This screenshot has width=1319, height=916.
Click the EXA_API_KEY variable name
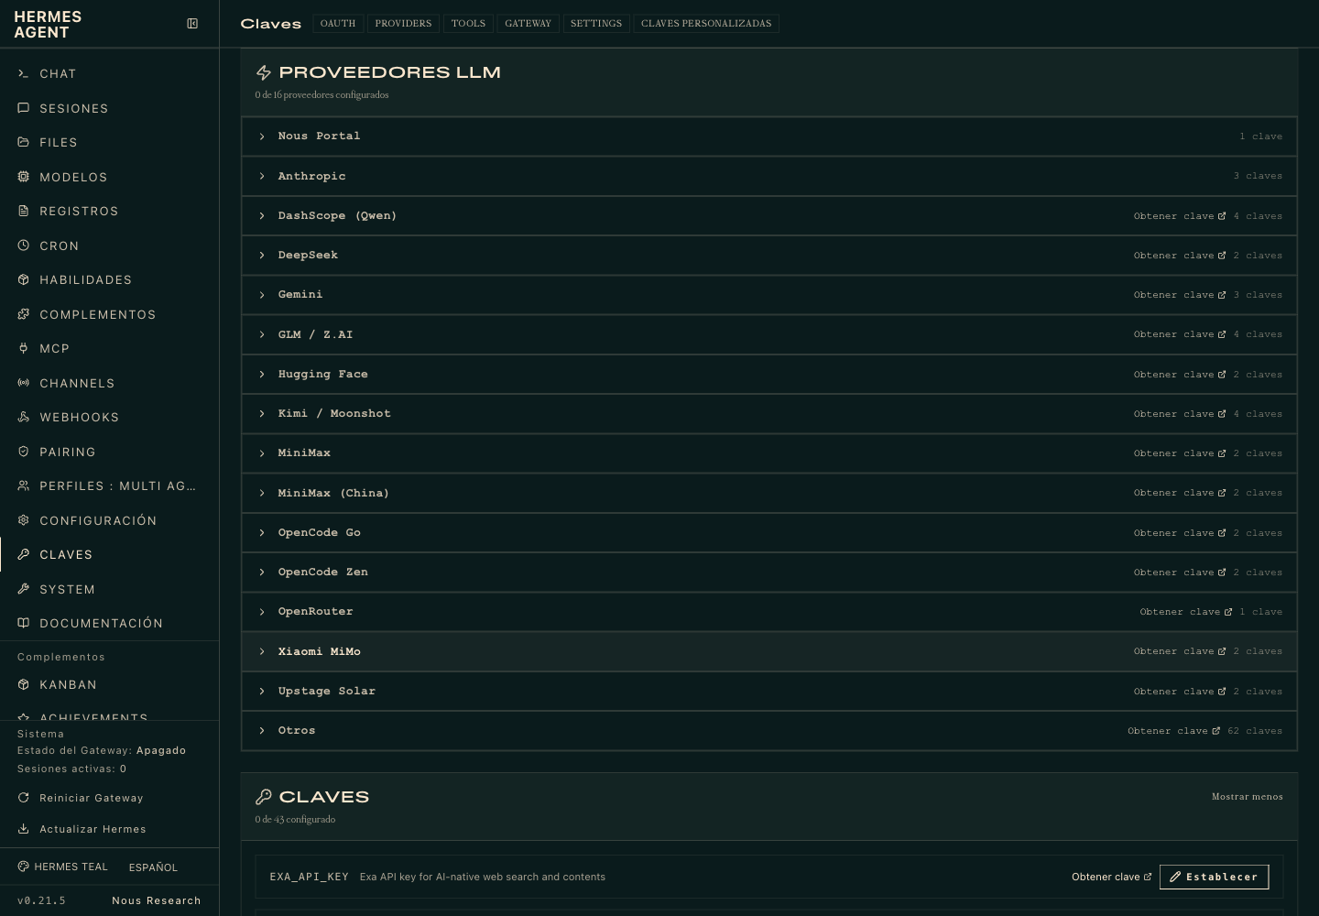pyautogui.click(x=310, y=877)
